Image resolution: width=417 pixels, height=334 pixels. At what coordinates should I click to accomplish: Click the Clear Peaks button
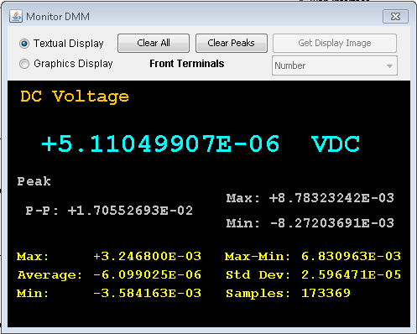pos(232,43)
